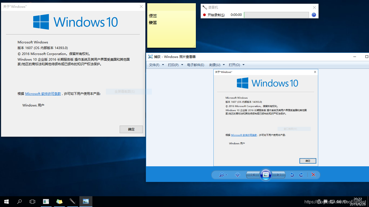
Task: Maximize the Windows 照片查看器 window
Action: tap(367, 57)
